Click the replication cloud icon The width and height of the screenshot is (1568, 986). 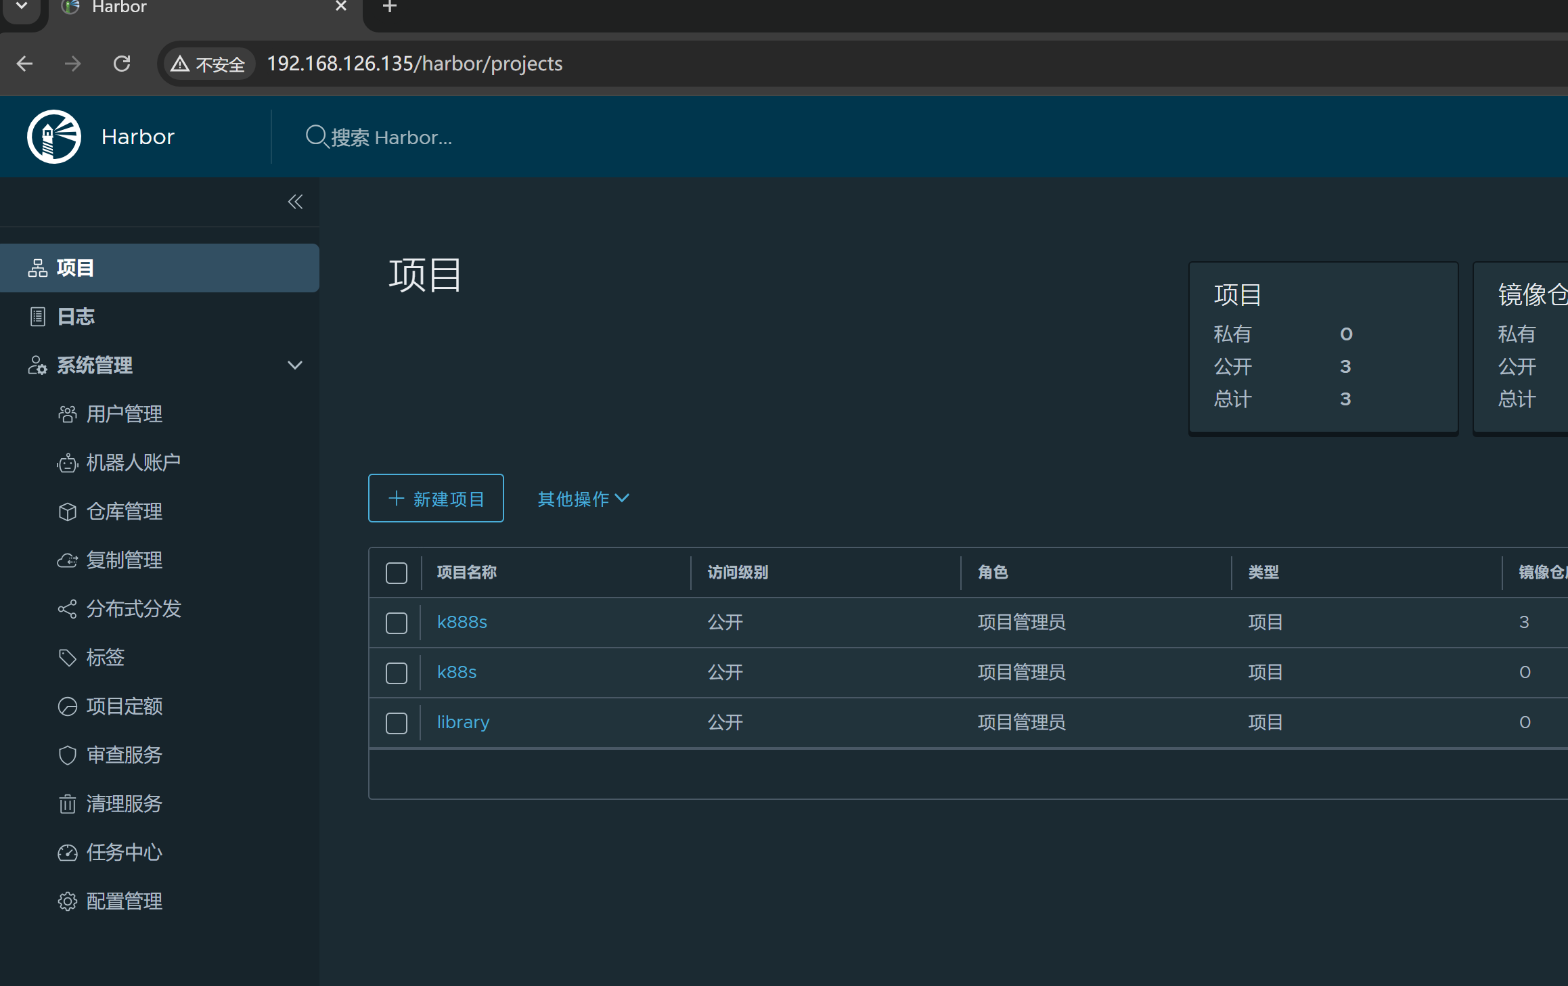[x=67, y=560]
